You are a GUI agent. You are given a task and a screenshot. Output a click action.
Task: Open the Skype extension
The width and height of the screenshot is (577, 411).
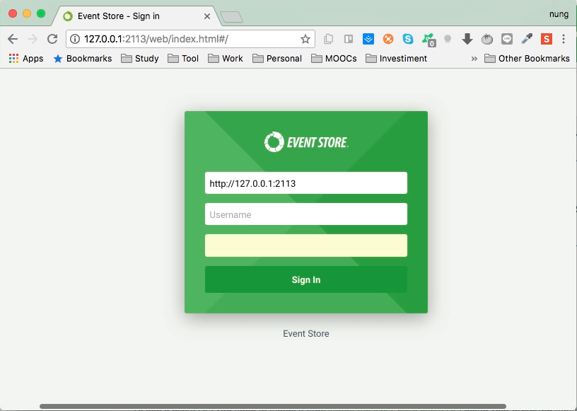click(x=408, y=39)
